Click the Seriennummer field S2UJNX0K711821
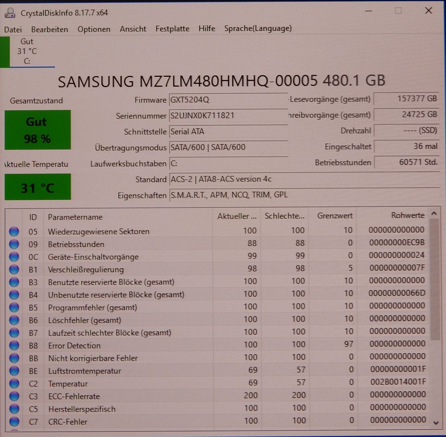 (228, 116)
